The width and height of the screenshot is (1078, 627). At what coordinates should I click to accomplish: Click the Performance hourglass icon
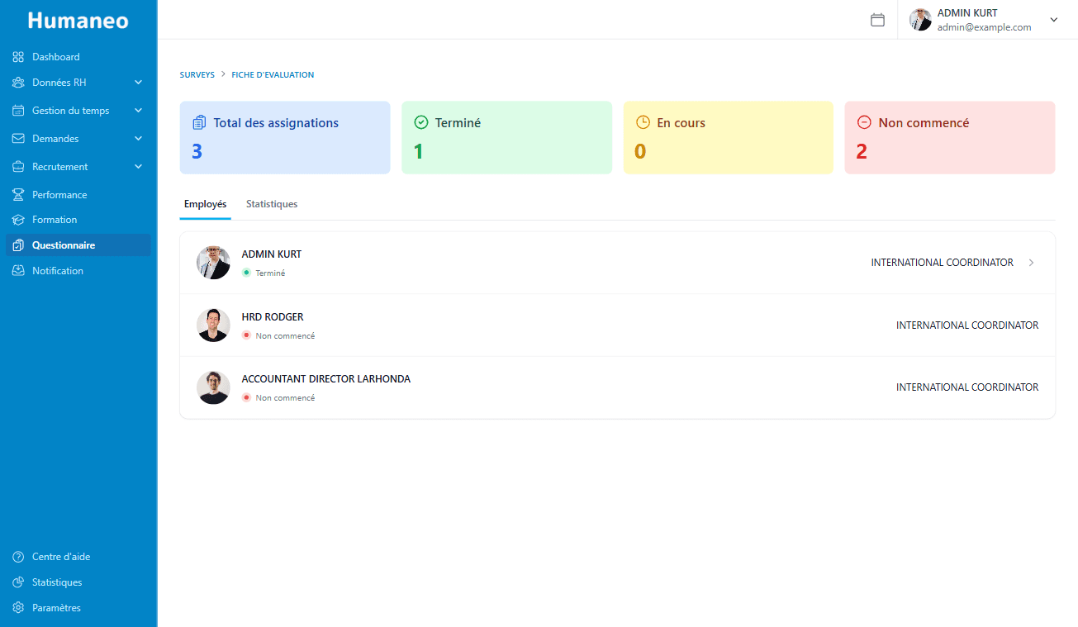click(x=18, y=195)
